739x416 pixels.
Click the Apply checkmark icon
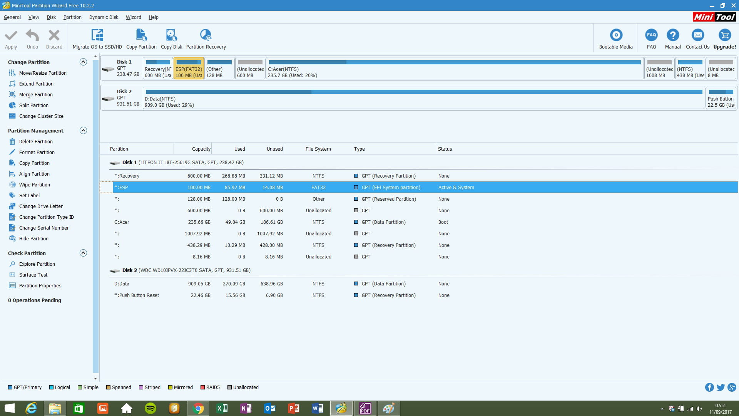click(11, 35)
